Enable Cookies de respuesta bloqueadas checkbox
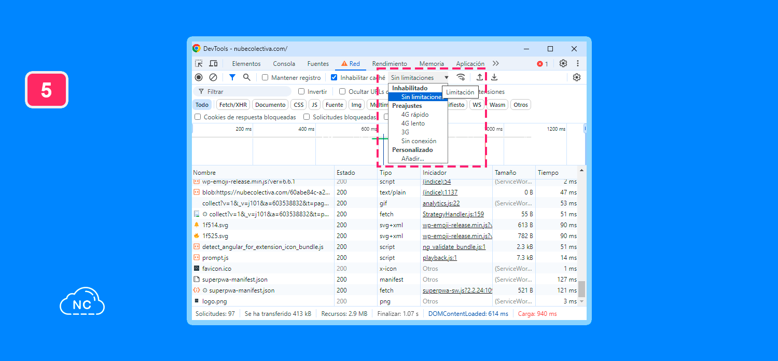The height and width of the screenshot is (361, 778). (198, 117)
